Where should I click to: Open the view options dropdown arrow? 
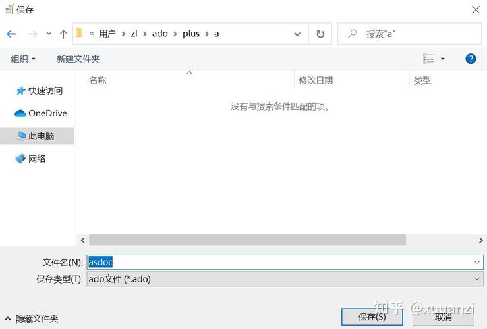click(443, 59)
